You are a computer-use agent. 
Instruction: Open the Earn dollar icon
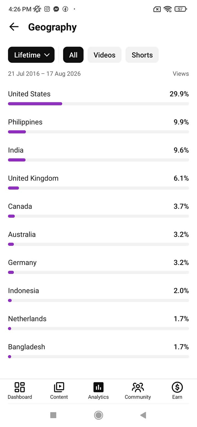(177, 387)
